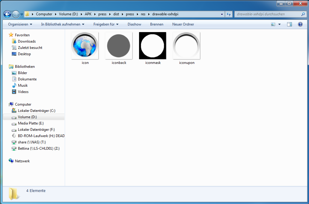The width and height of the screenshot is (309, 204).
Task: Open Downloads in Favoriten
Action: coord(27,41)
